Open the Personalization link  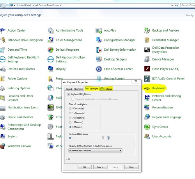pyautogui.click(x=163, y=108)
